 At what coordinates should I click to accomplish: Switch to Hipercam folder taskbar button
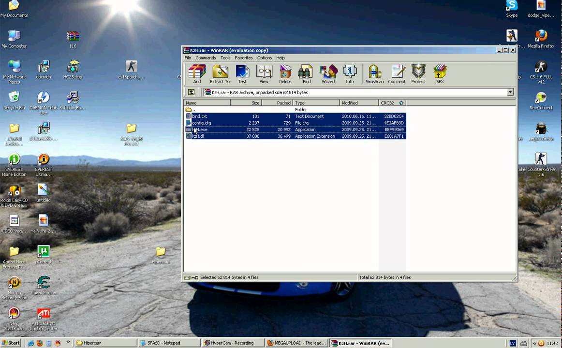pyautogui.click(x=106, y=343)
